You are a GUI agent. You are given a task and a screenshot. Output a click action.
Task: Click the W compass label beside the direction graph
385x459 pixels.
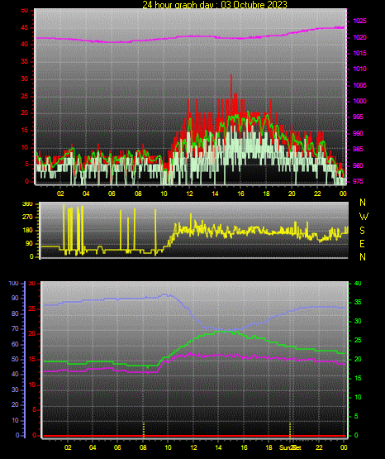364,217
